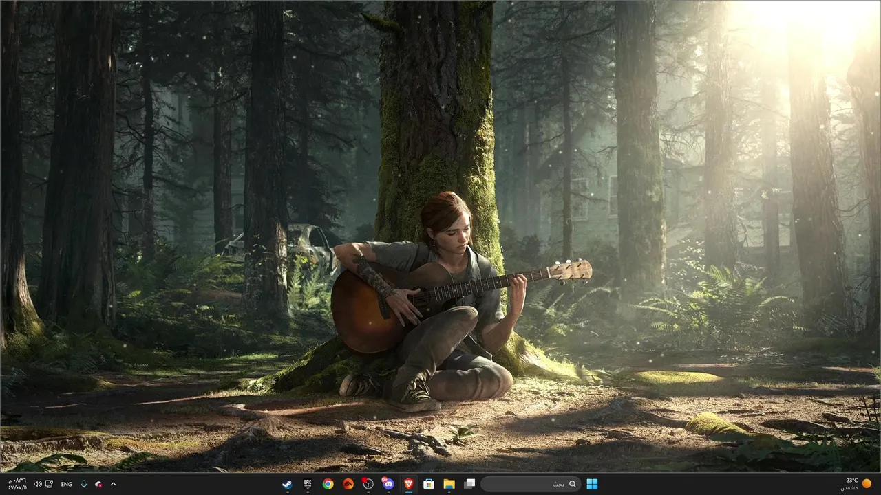
Task: Switch input language from ENG
Action: [66, 484]
